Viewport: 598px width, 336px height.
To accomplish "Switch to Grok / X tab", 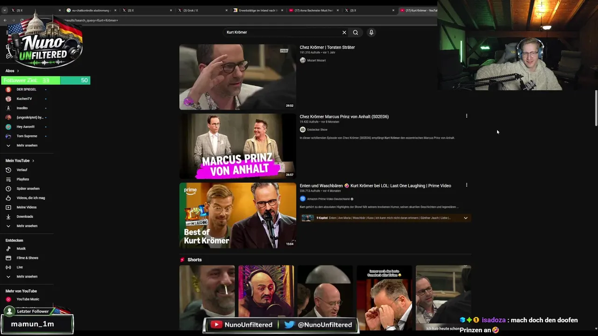I will click(199, 10).
